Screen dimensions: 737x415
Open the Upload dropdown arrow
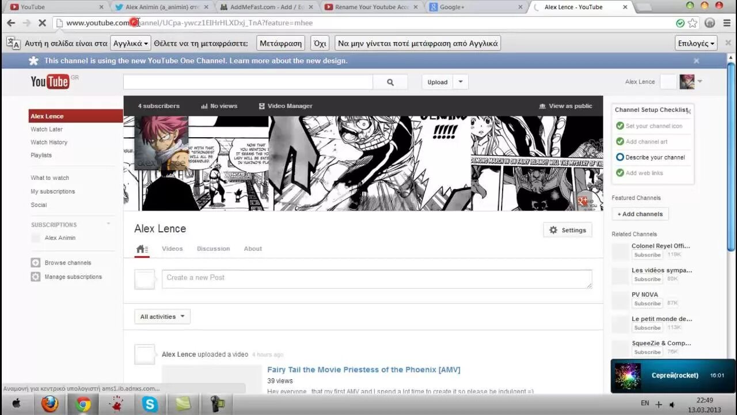pos(461,82)
